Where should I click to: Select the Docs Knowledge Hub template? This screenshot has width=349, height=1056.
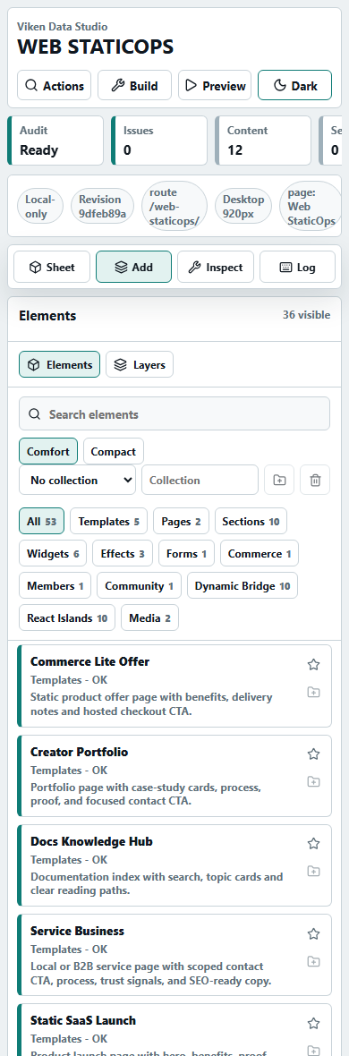[174, 865]
